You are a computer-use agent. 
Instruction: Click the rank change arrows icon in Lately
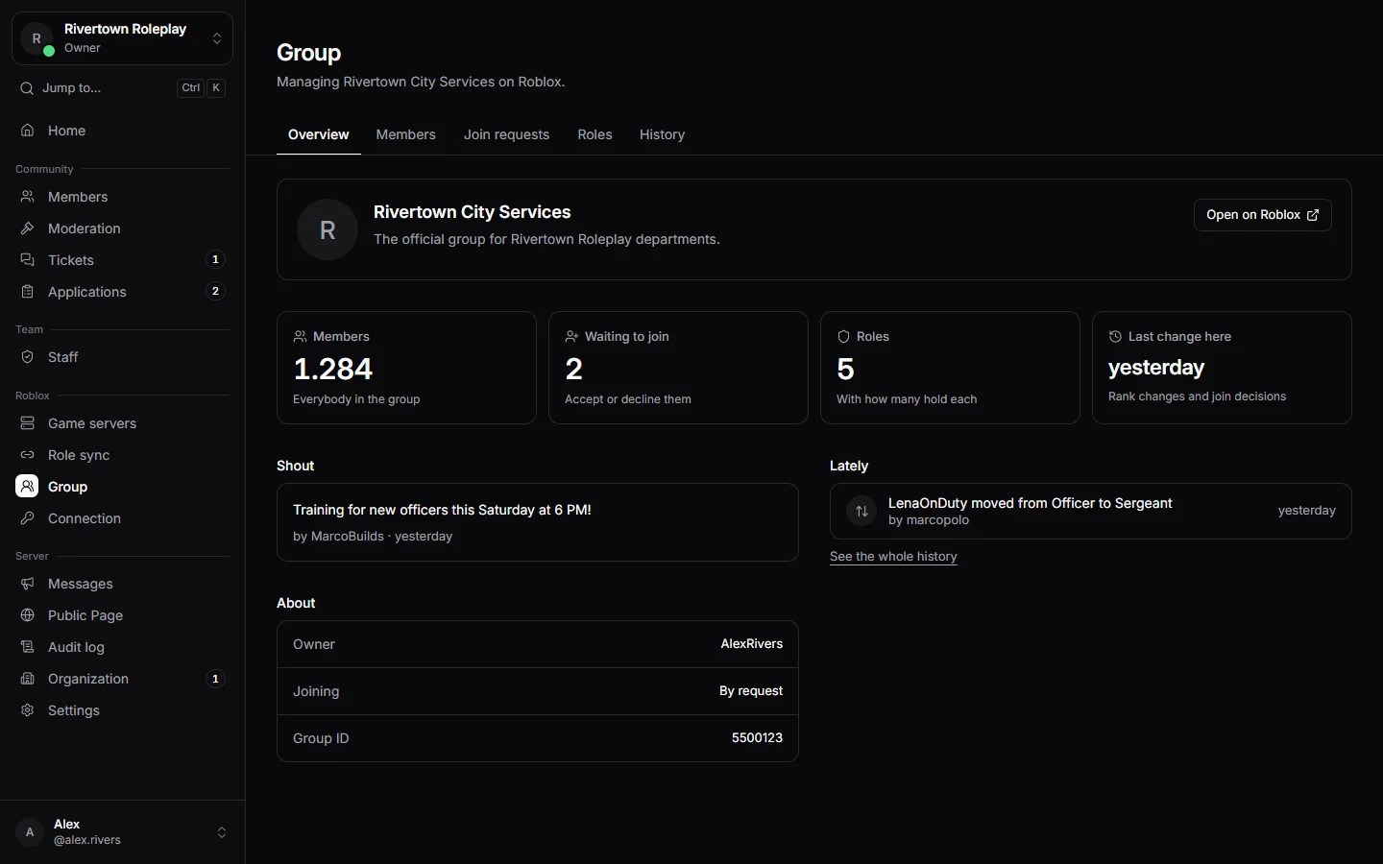(861, 511)
